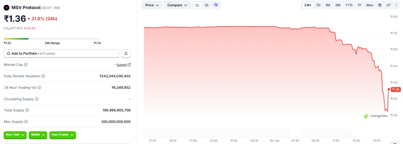Click the BTC price 20.4% change text
Viewport: 403px width, 144px height.
pyautogui.click(x=31, y=28)
